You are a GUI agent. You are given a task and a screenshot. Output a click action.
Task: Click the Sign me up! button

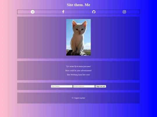(101, 86)
